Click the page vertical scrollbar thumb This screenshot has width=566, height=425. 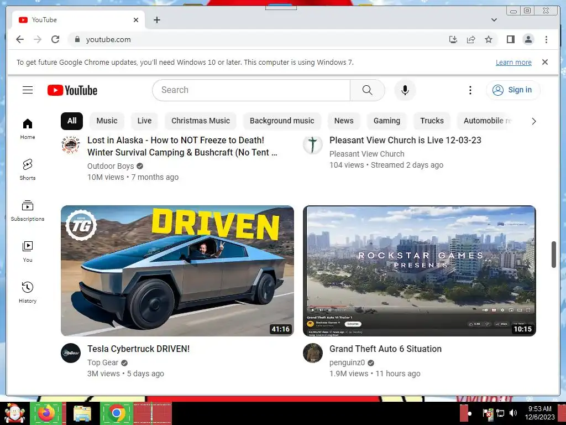click(554, 255)
